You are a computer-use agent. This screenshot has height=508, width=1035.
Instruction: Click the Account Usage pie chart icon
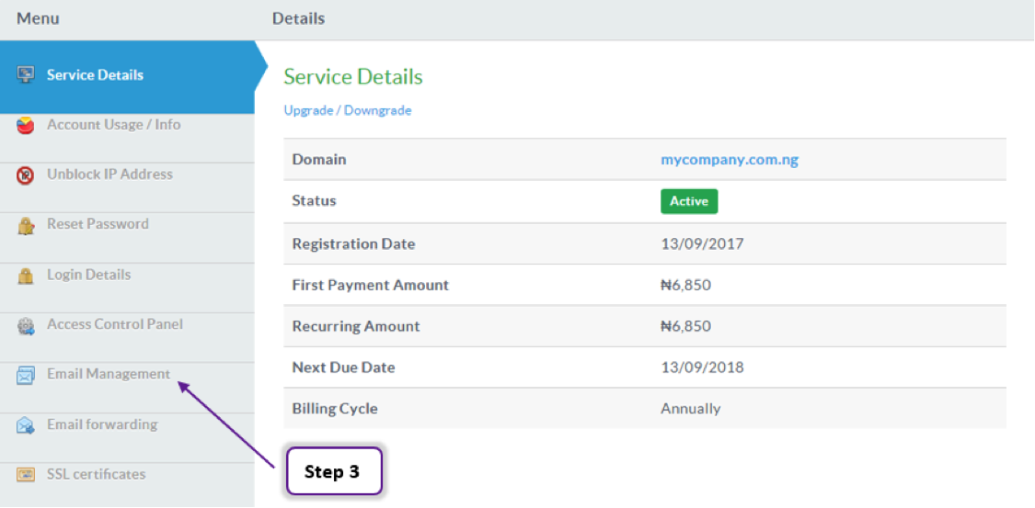25,125
